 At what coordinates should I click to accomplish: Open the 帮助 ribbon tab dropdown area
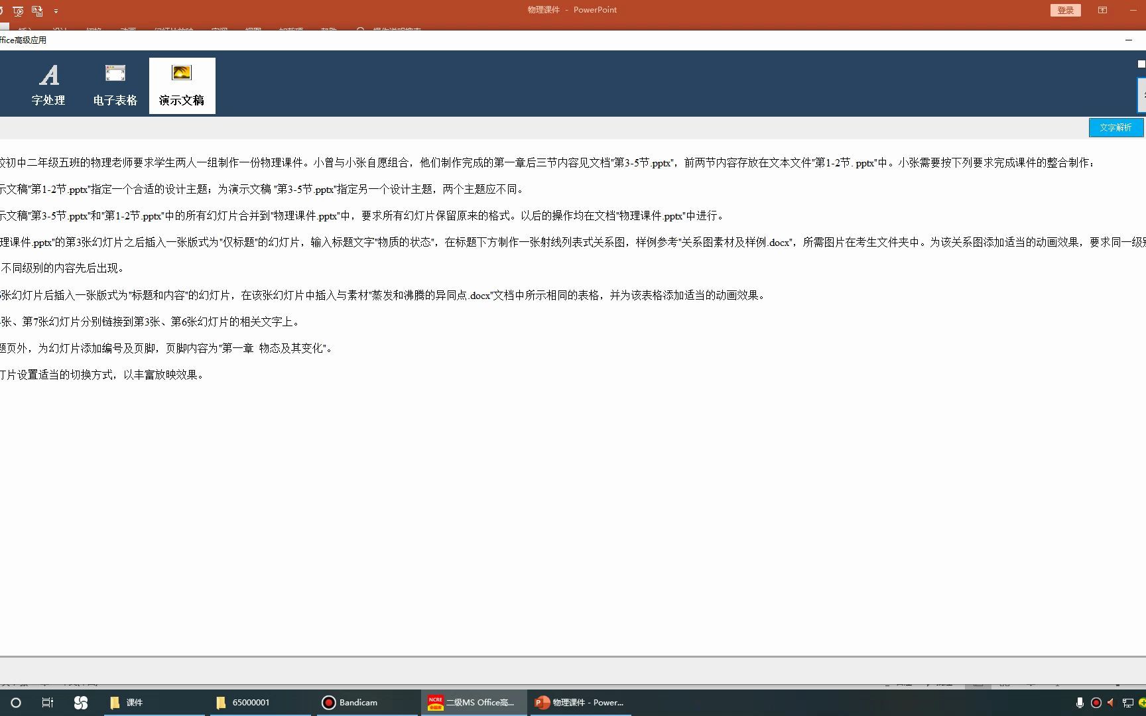[330, 31]
